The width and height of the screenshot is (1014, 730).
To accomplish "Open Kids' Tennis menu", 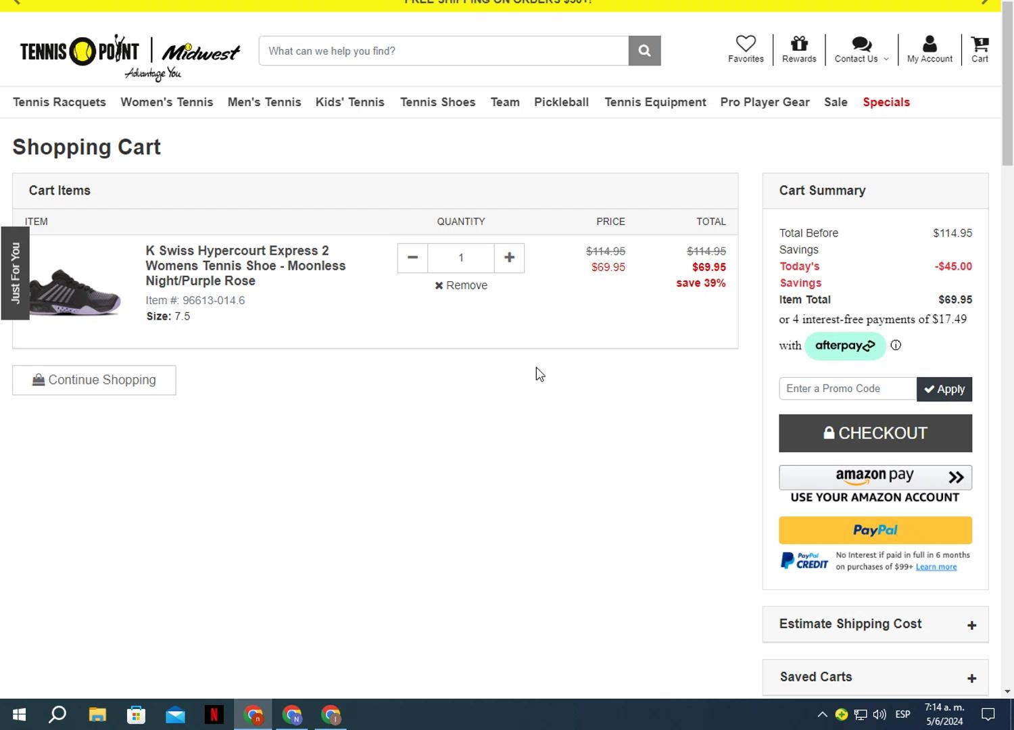I will coord(350,102).
